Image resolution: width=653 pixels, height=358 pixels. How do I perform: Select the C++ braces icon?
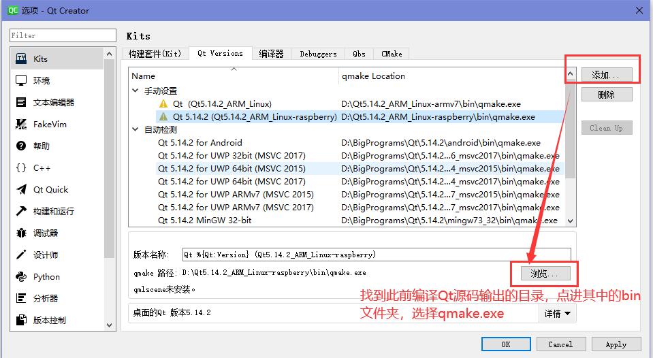tap(21, 167)
